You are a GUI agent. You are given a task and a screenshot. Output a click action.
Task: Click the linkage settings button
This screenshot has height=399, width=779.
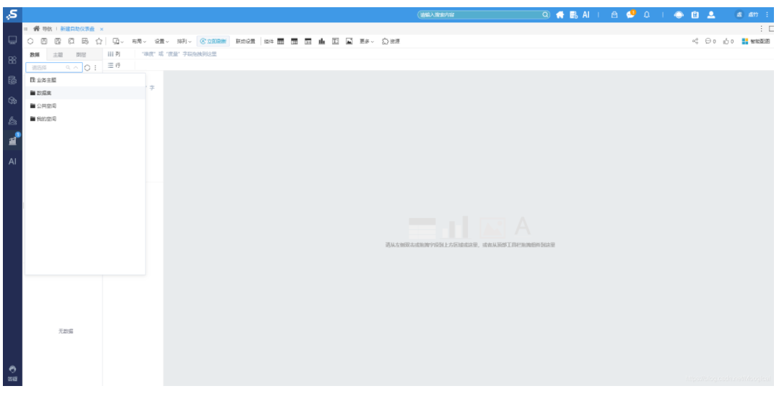point(245,41)
